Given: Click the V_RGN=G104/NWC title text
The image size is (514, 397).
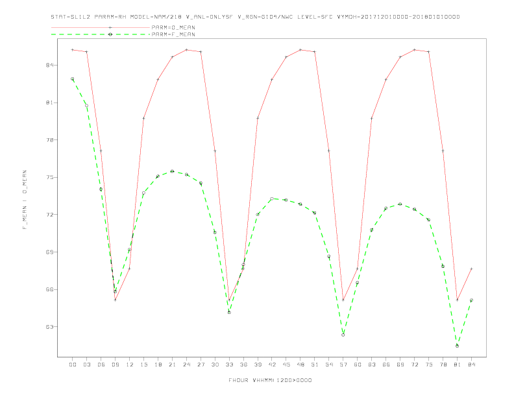Looking at the screenshot, I should (265, 17).
